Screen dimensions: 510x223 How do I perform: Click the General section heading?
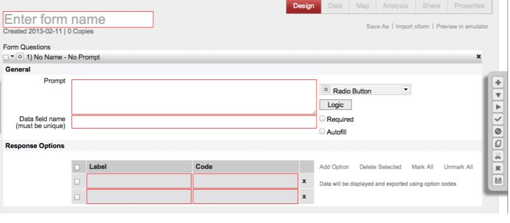(x=18, y=69)
